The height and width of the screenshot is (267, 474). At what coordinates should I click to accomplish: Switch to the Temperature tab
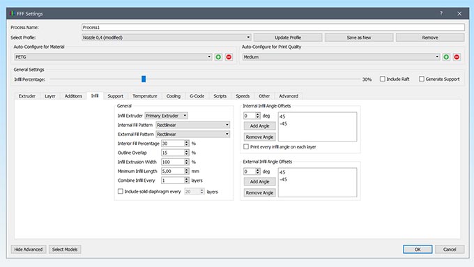coord(145,96)
